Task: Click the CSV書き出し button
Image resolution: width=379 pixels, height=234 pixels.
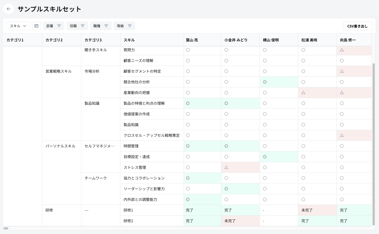Action: (357, 26)
